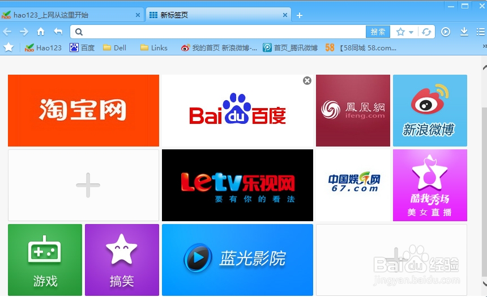Open the Hao123 bookmark

coord(43,48)
